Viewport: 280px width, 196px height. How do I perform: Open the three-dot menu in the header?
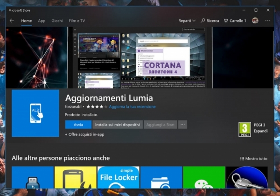click(268, 21)
